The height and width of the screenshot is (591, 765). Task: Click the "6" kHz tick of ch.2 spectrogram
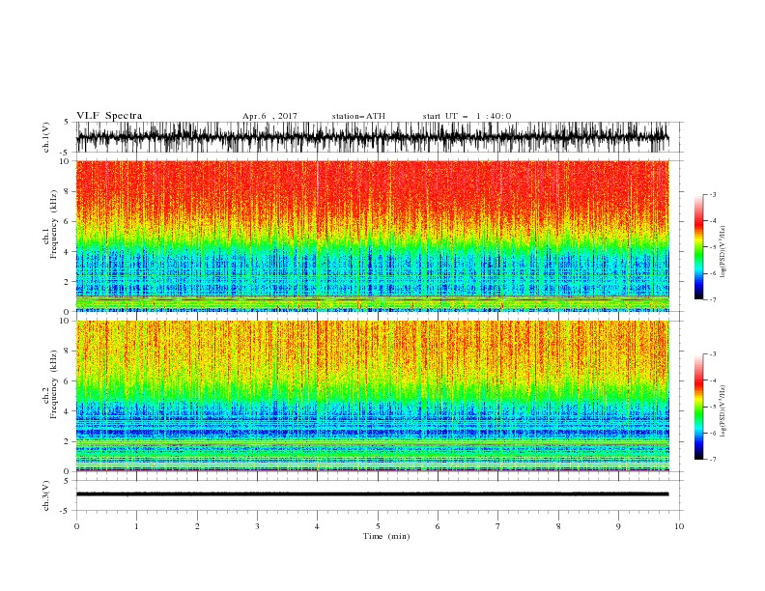tap(68, 381)
